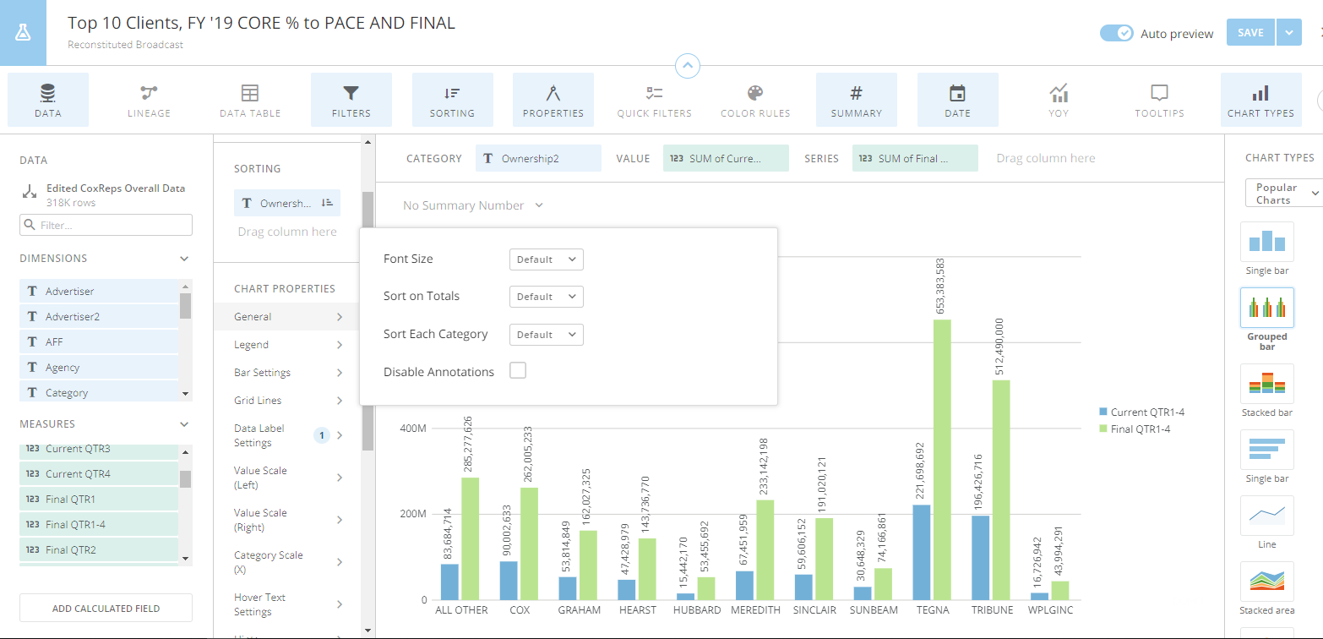Open the Tooltips settings
The image size is (1323, 639).
(1159, 99)
